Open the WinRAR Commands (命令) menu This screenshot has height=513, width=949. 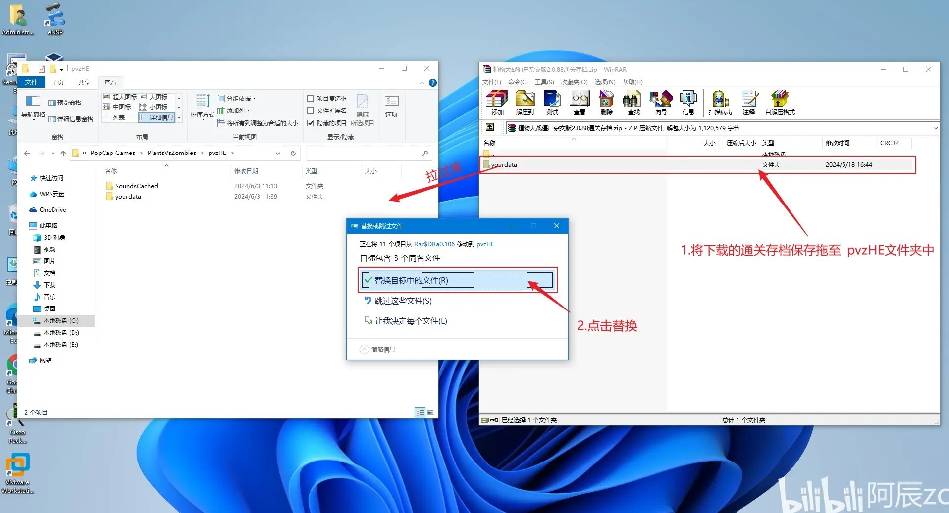tap(518, 82)
